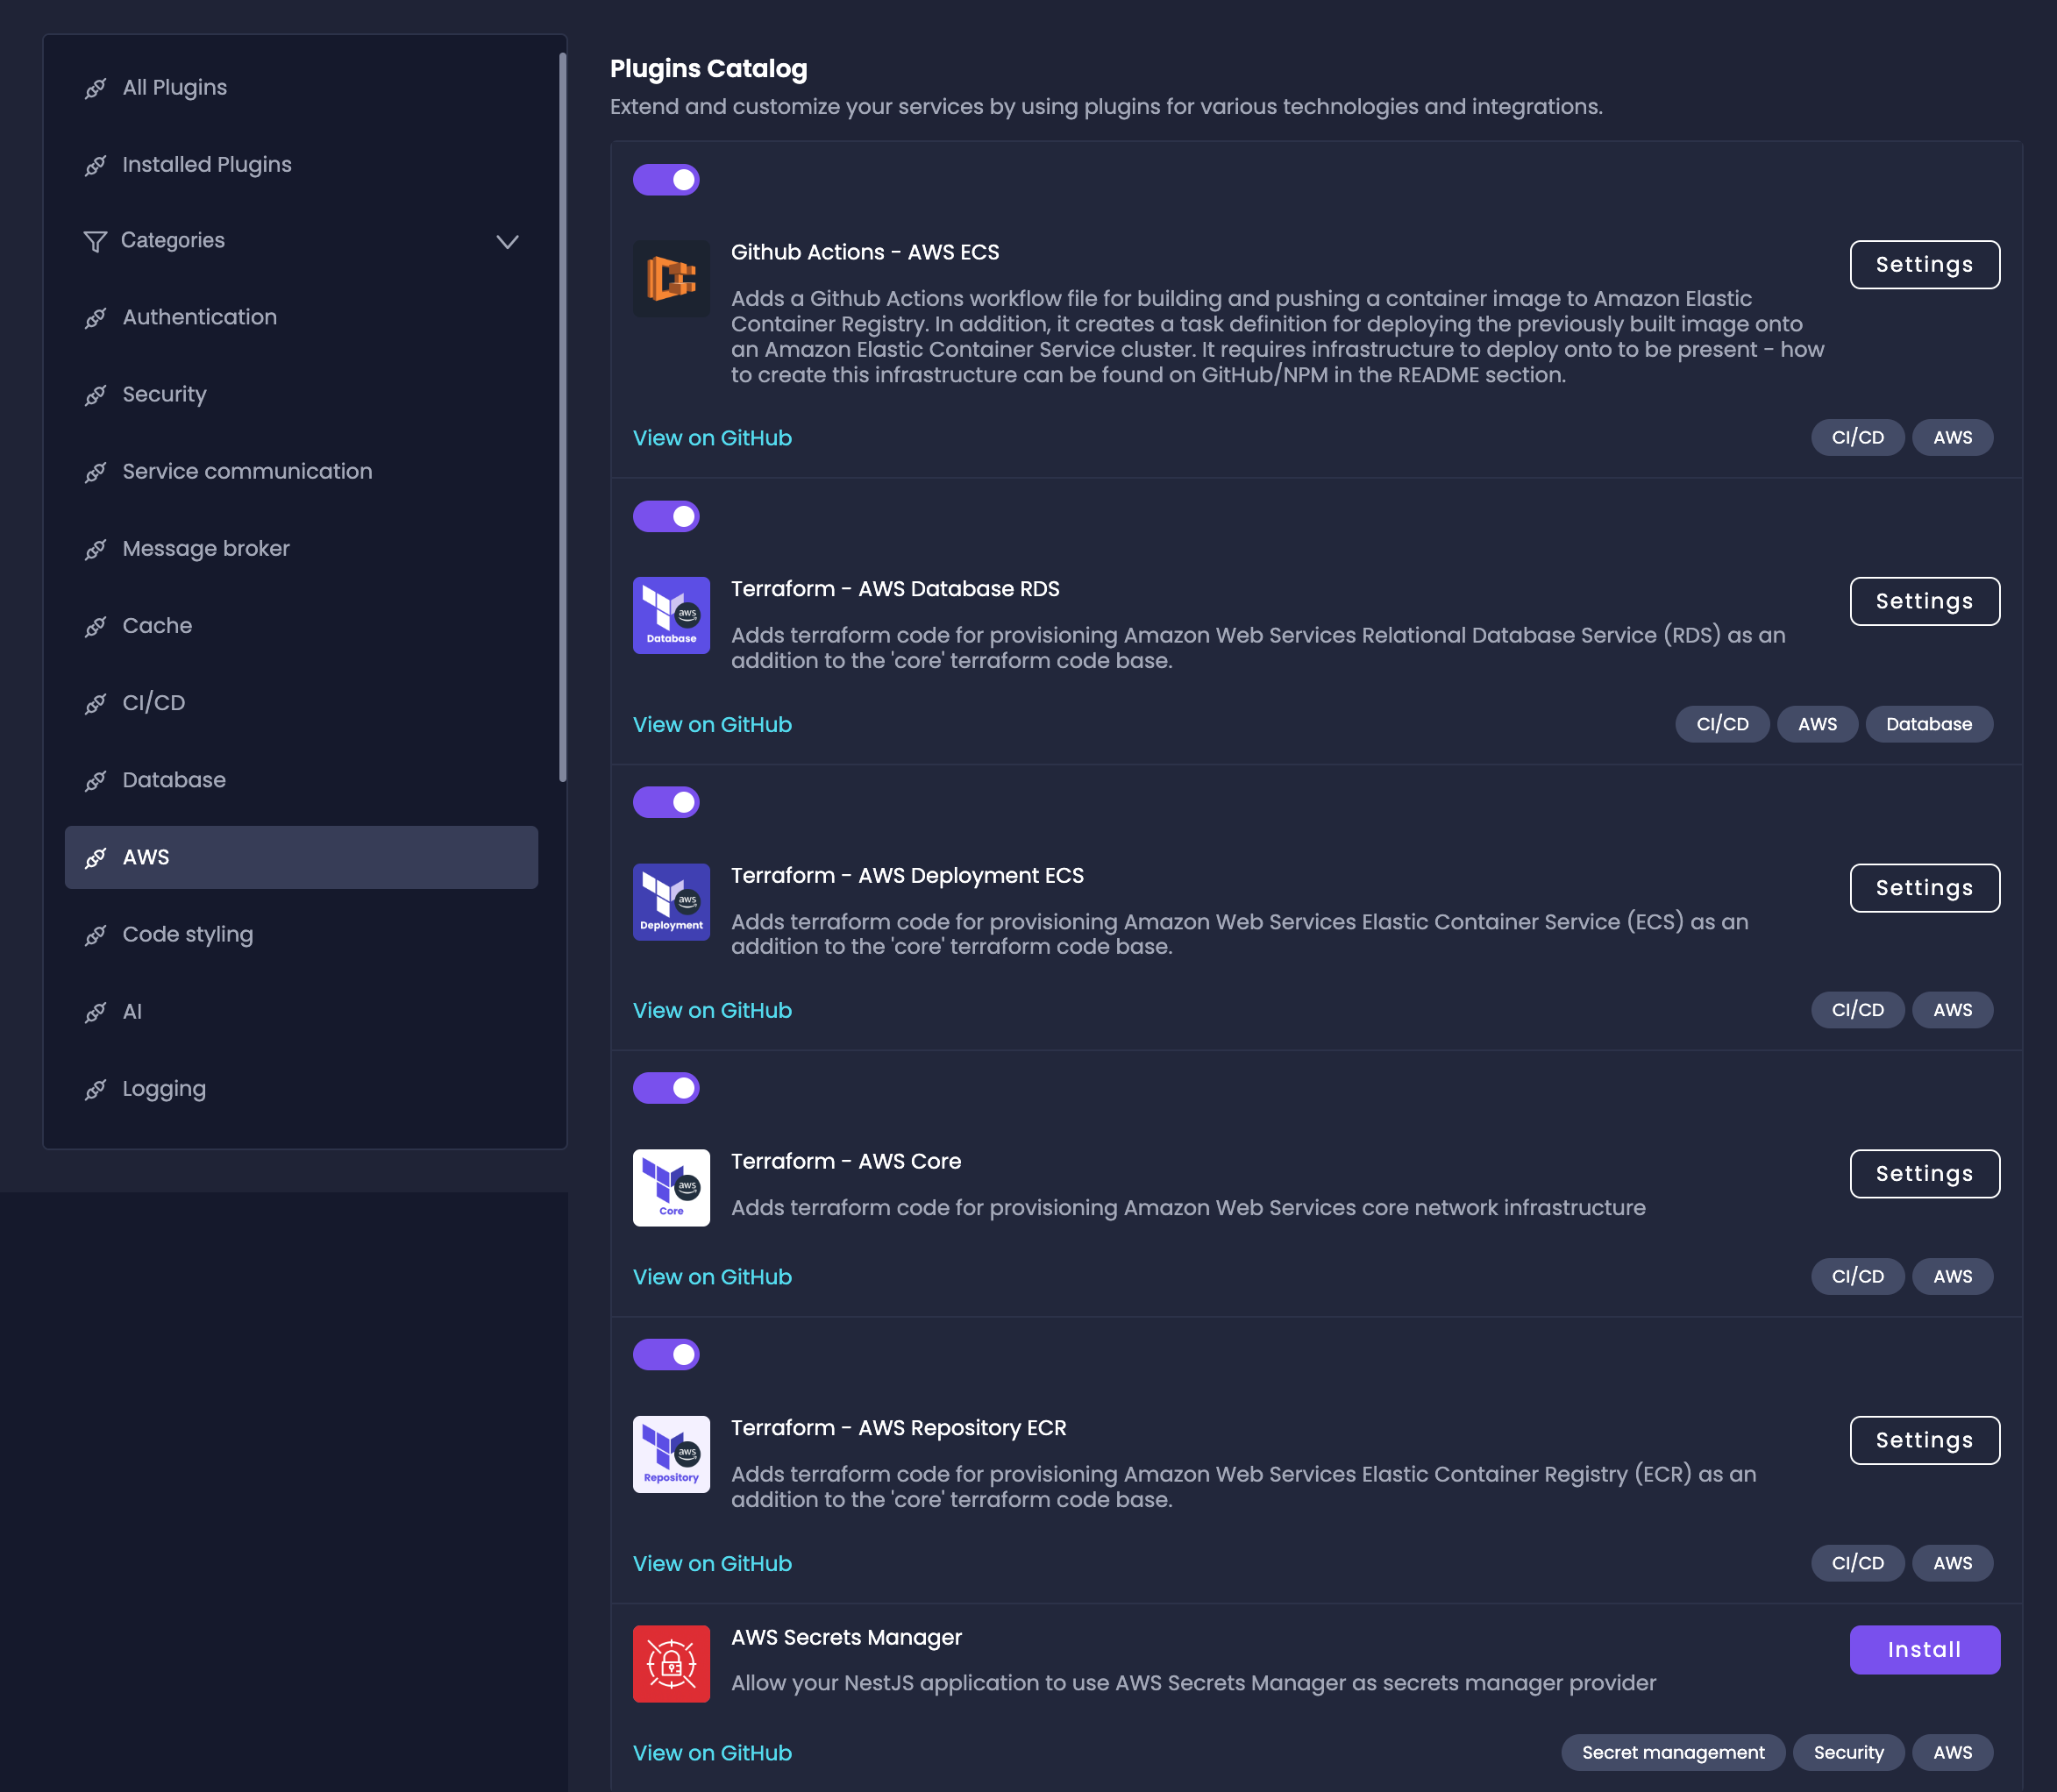Click the plug icon beside Service communication
Viewport: 2057px width, 1792px height.
click(95, 472)
